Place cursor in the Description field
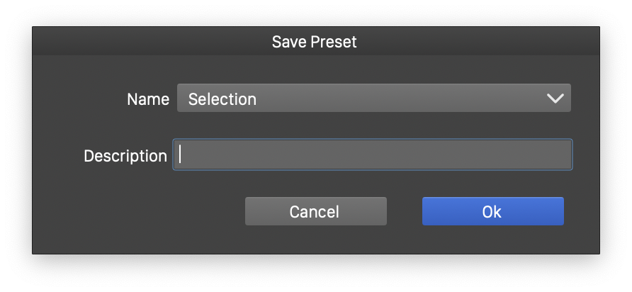Image resolution: width=632 pixels, height=292 pixels. click(373, 155)
